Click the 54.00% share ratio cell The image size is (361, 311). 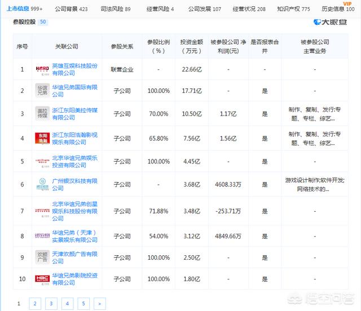pyautogui.click(x=159, y=236)
